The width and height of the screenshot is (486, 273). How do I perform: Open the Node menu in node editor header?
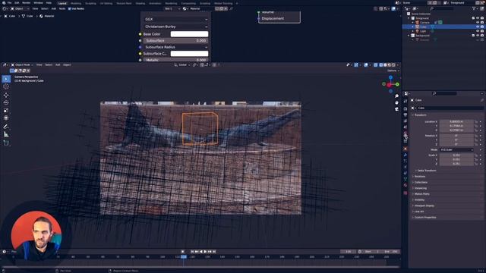tap(62, 8)
